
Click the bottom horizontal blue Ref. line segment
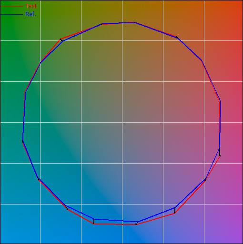(x=116, y=220)
